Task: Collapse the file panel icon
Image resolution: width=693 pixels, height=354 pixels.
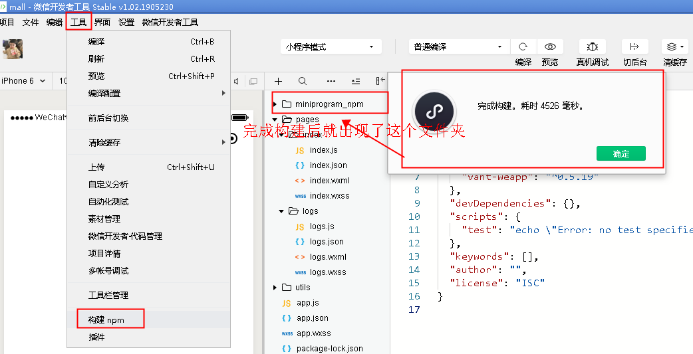Action: (380, 81)
